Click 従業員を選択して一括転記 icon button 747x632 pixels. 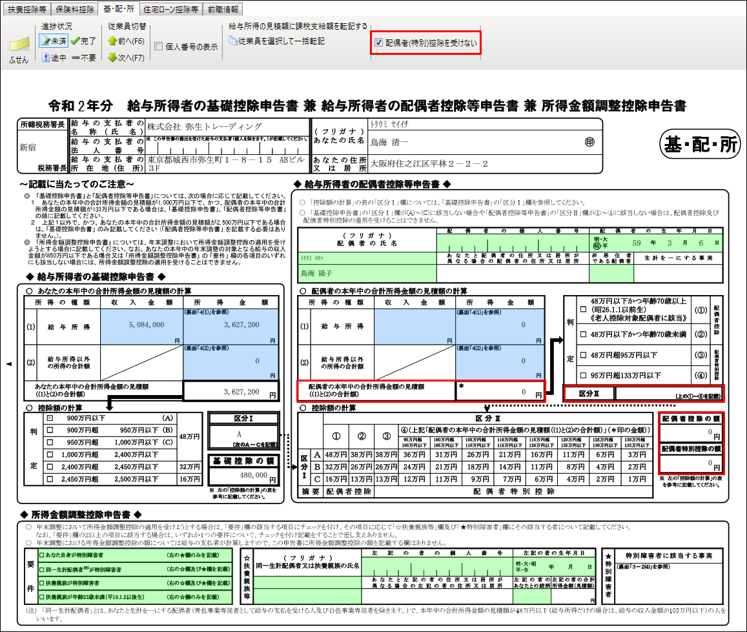pos(276,41)
